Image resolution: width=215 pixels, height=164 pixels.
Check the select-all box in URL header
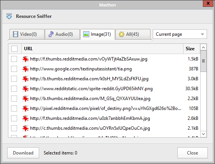click(14, 49)
